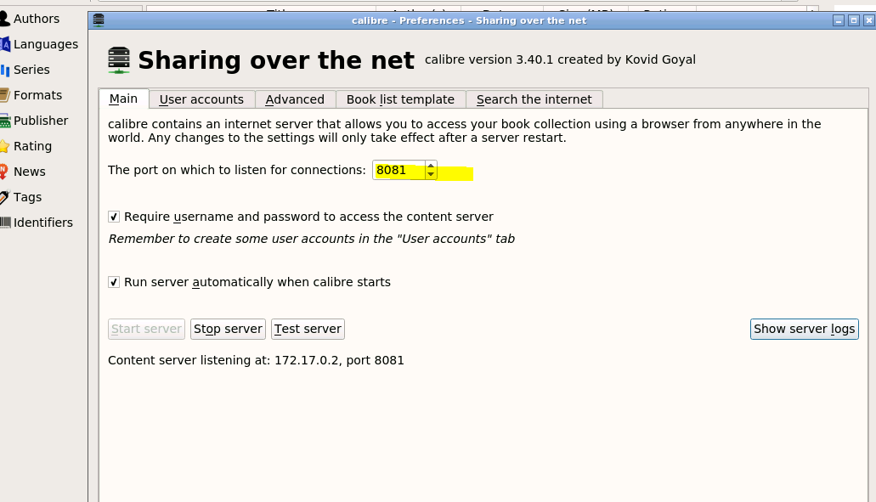
Task: Click the Show server logs button
Action: (804, 329)
